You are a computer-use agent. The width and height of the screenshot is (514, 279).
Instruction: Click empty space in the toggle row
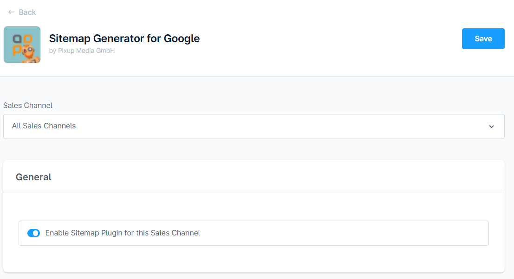coord(344,233)
